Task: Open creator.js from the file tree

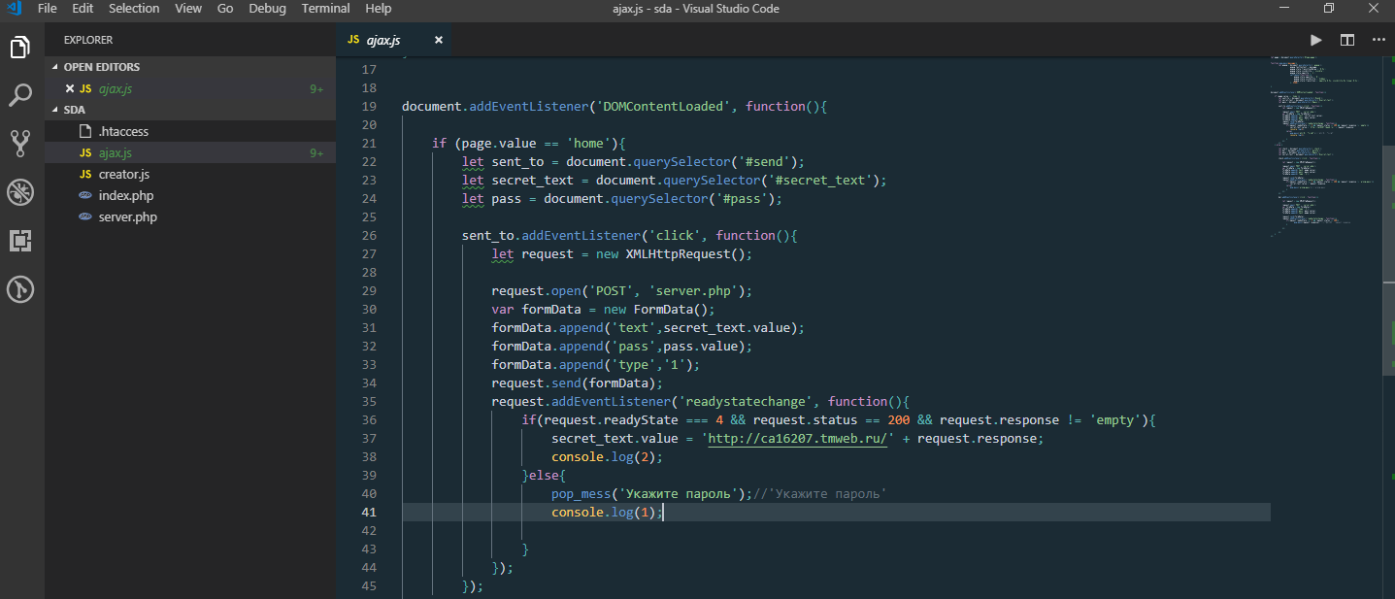Action: click(x=190, y=175)
